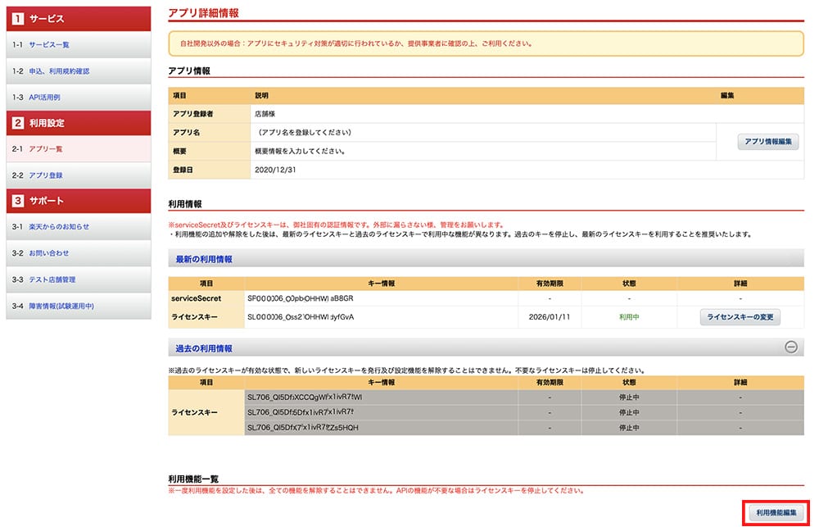Open 2-2 アプリ登録 from the sidebar
Viewport: 819px width, 527px height.
pyautogui.click(x=46, y=175)
